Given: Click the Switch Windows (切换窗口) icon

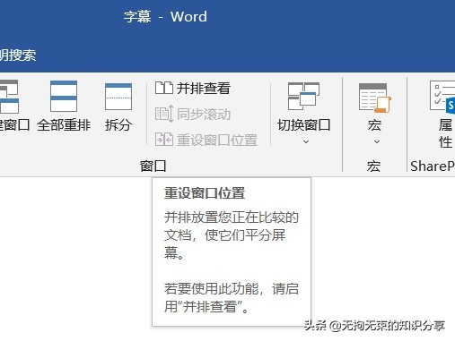Looking at the screenshot, I should click(x=303, y=96).
